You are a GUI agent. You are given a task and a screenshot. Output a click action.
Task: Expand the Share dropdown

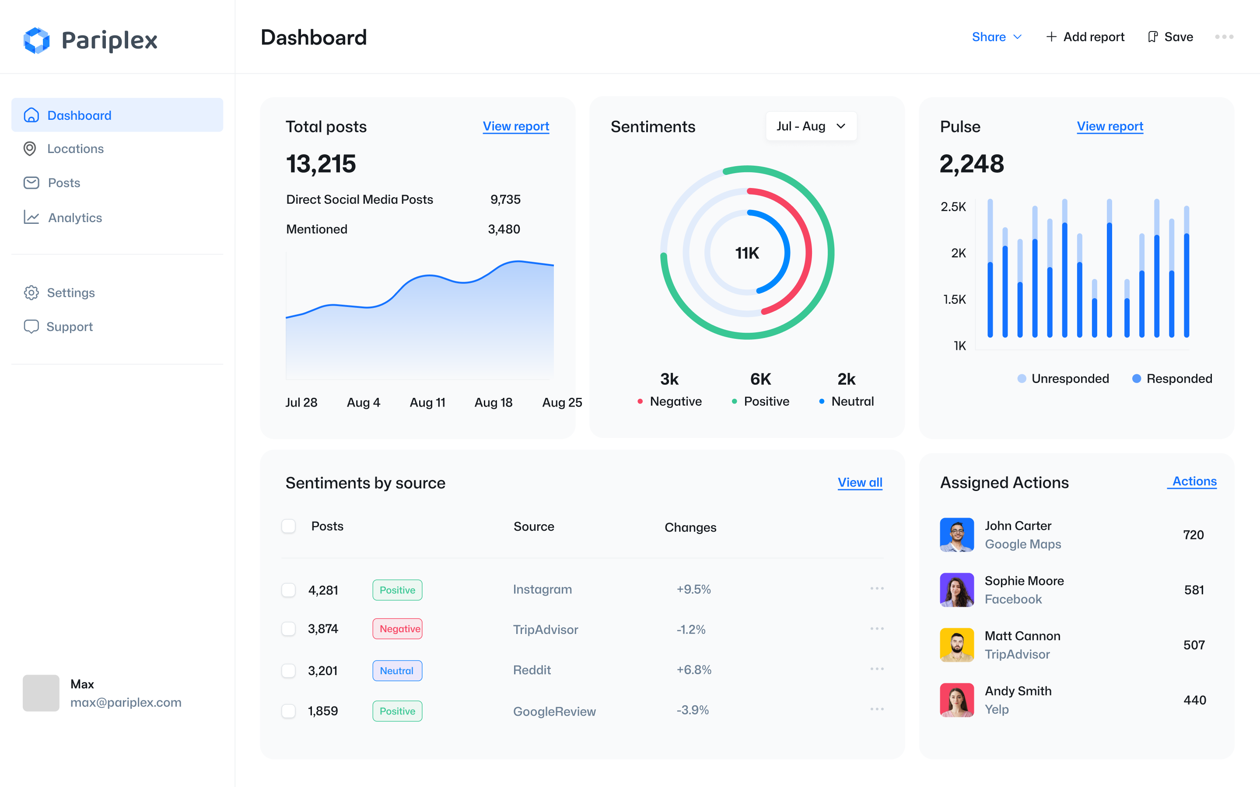tap(997, 37)
